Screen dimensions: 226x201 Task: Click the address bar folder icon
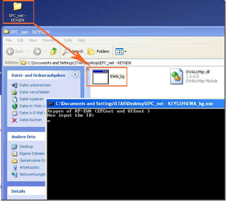(x=24, y=63)
